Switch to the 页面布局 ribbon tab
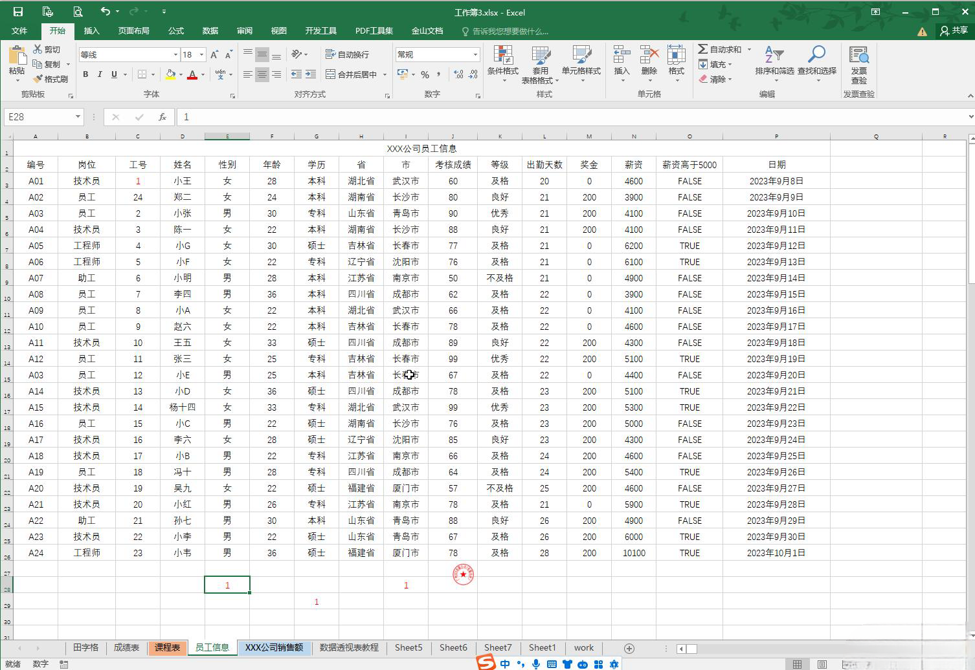 133,30
